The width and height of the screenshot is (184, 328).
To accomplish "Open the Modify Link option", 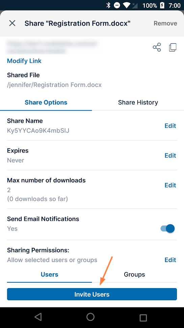I will (x=24, y=61).
